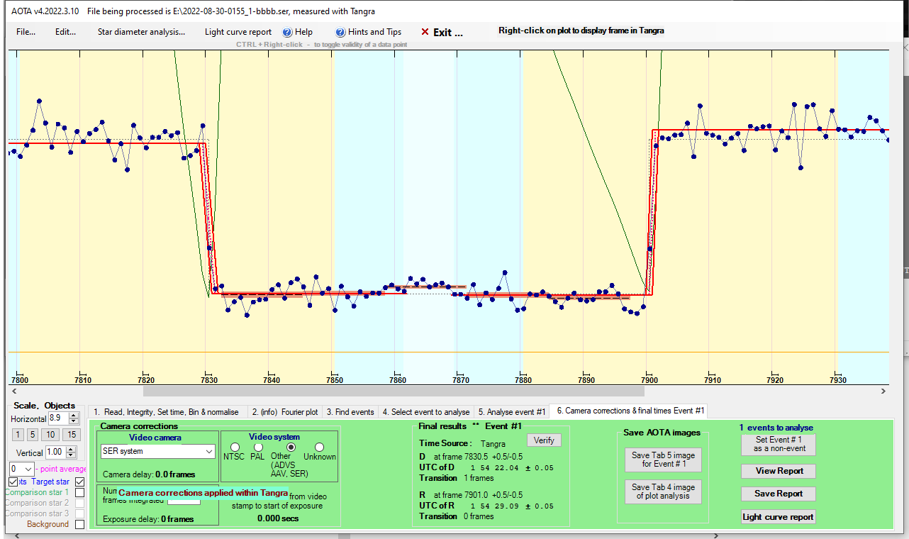
Task: Switch to 4. Select event to analyse tab
Action: point(426,411)
